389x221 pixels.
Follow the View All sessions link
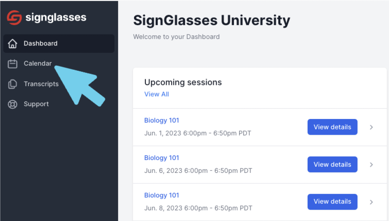point(157,94)
